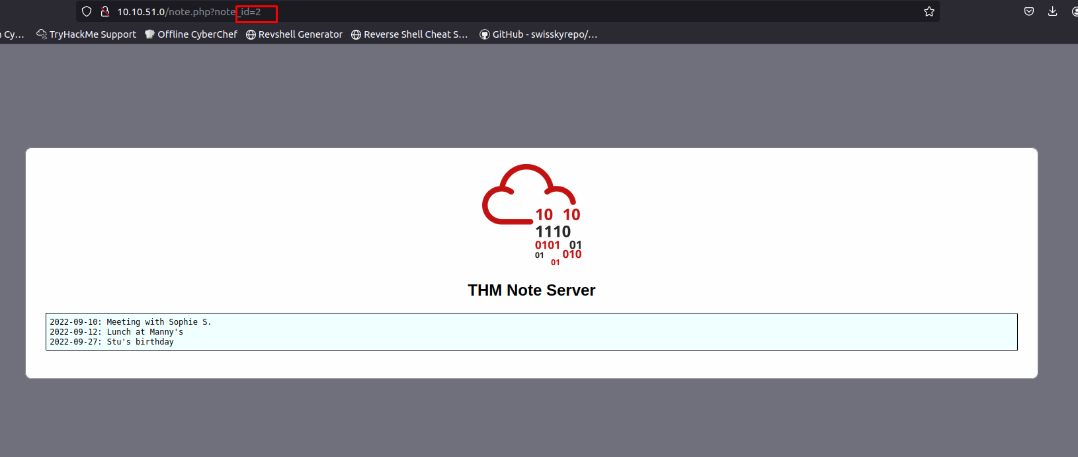
Task: Click the red cloud binary logo
Action: pyautogui.click(x=532, y=215)
